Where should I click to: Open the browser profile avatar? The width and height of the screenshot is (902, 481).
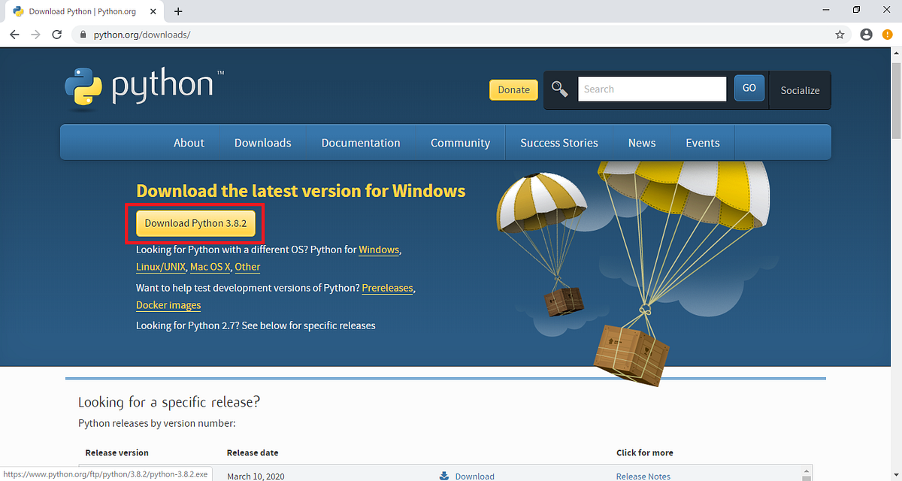point(866,34)
